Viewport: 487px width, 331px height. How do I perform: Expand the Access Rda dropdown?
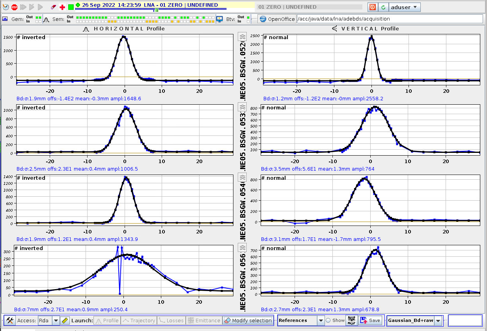pos(56,320)
